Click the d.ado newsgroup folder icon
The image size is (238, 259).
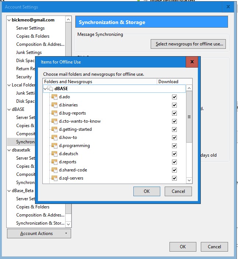55,97
